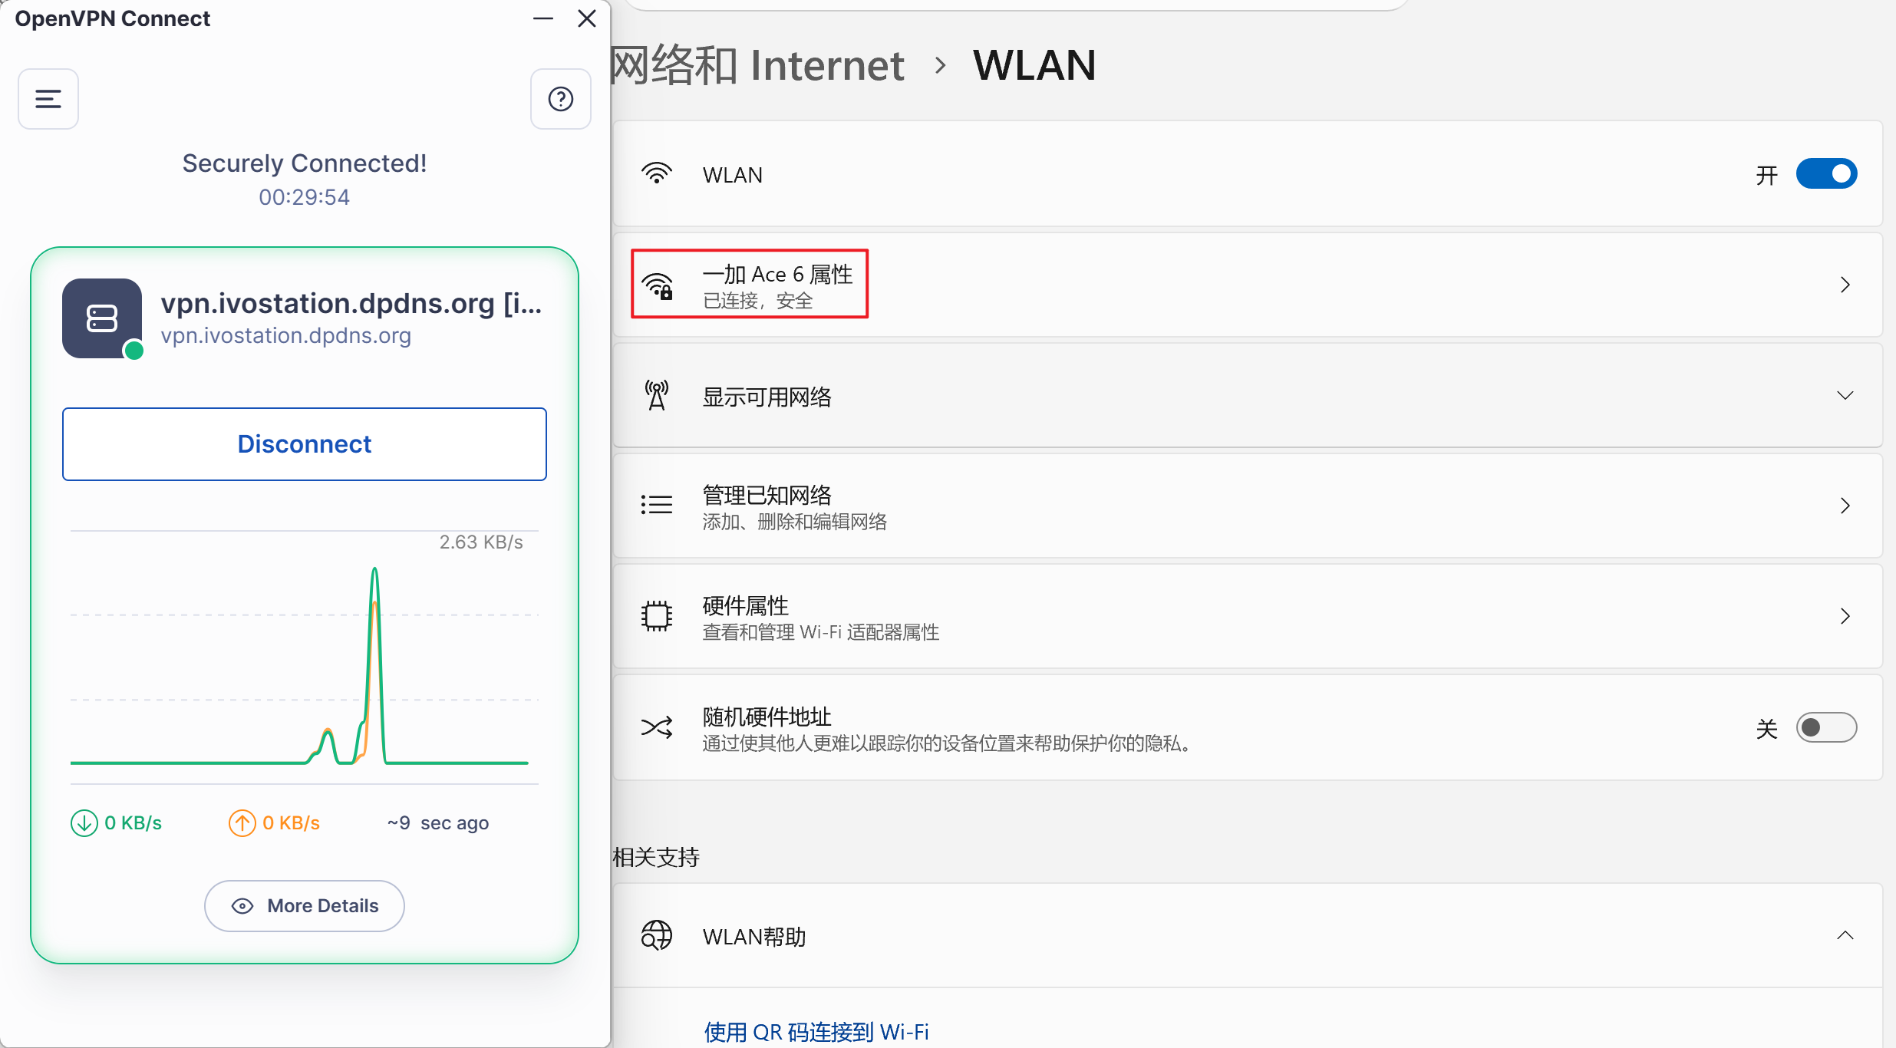The height and width of the screenshot is (1048, 1896).
Task: Navigate back to 网络和 Internet breadcrumb
Action: (x=757, y=65)
